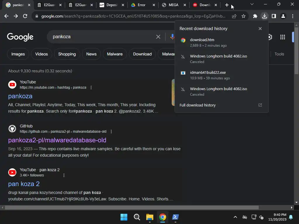Click the horizontal scrollbar thumb
Viewport: 299px width, 224px height.
[132, 207]
